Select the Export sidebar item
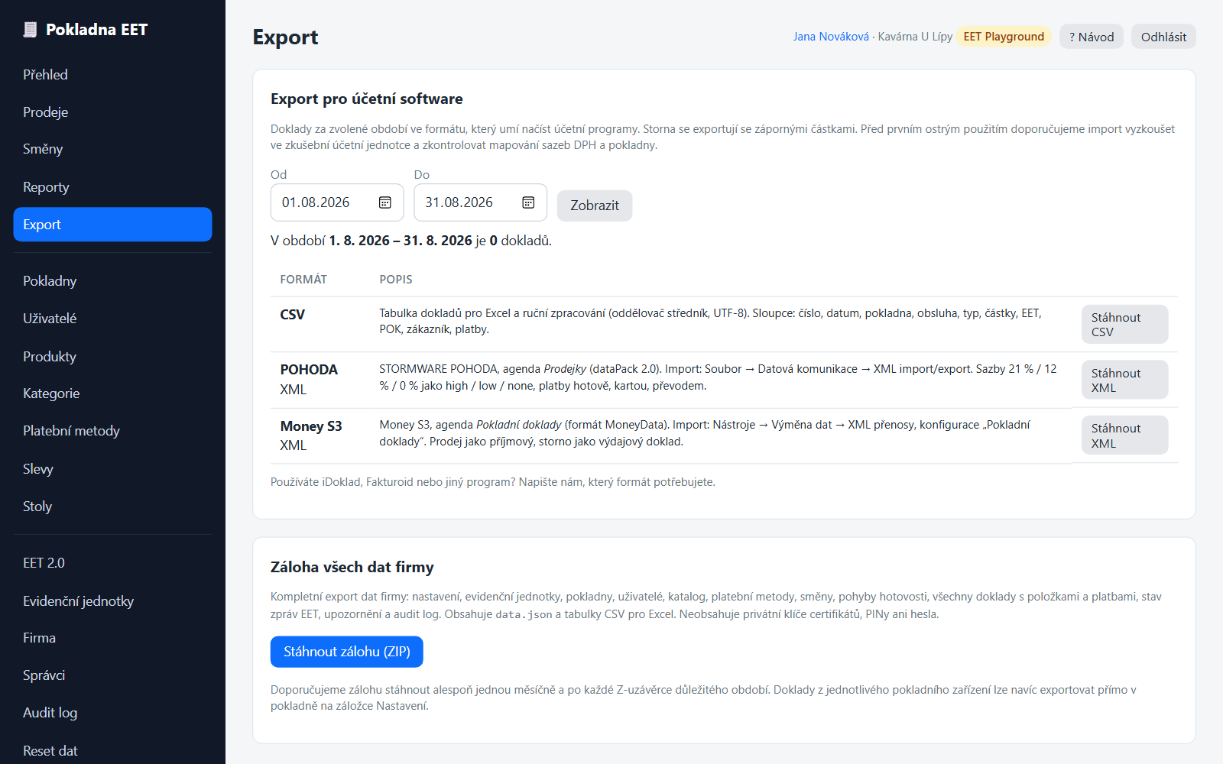 pyautogui.click(x=112, y=225)
